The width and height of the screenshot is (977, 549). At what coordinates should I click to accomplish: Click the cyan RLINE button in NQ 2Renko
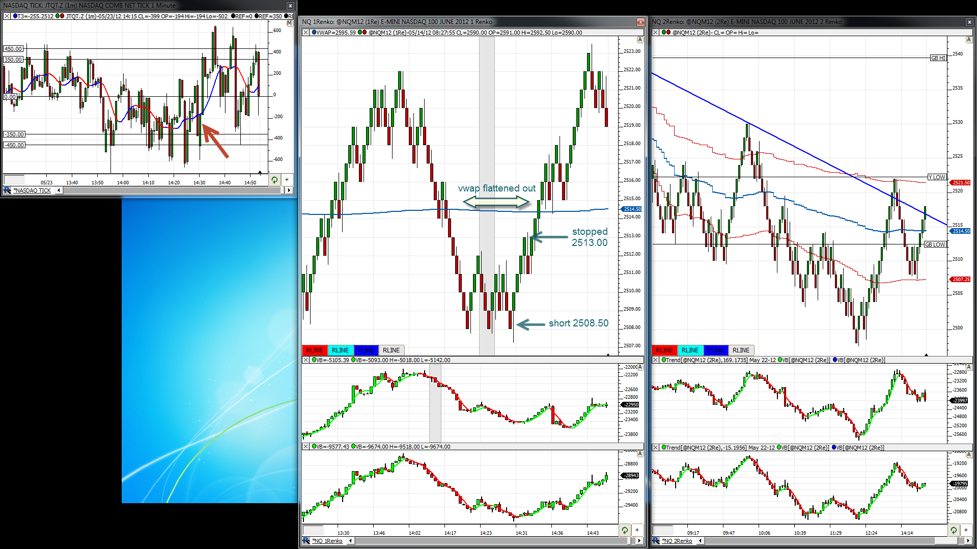[x=690, y=350]
